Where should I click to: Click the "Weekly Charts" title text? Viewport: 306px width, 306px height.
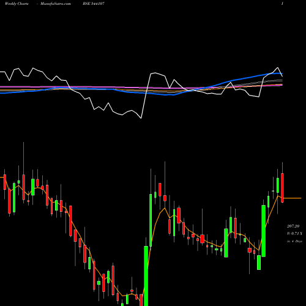click(17, 4)
